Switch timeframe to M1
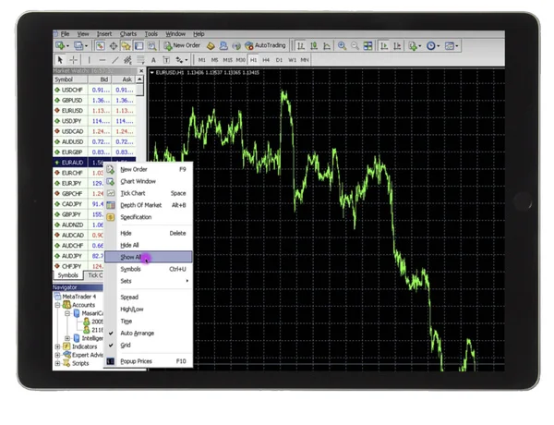 click(x=201, y=60)
